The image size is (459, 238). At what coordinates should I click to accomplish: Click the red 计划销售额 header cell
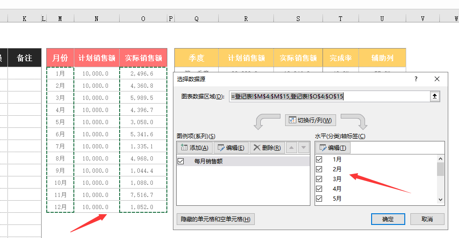pos(97,58)
